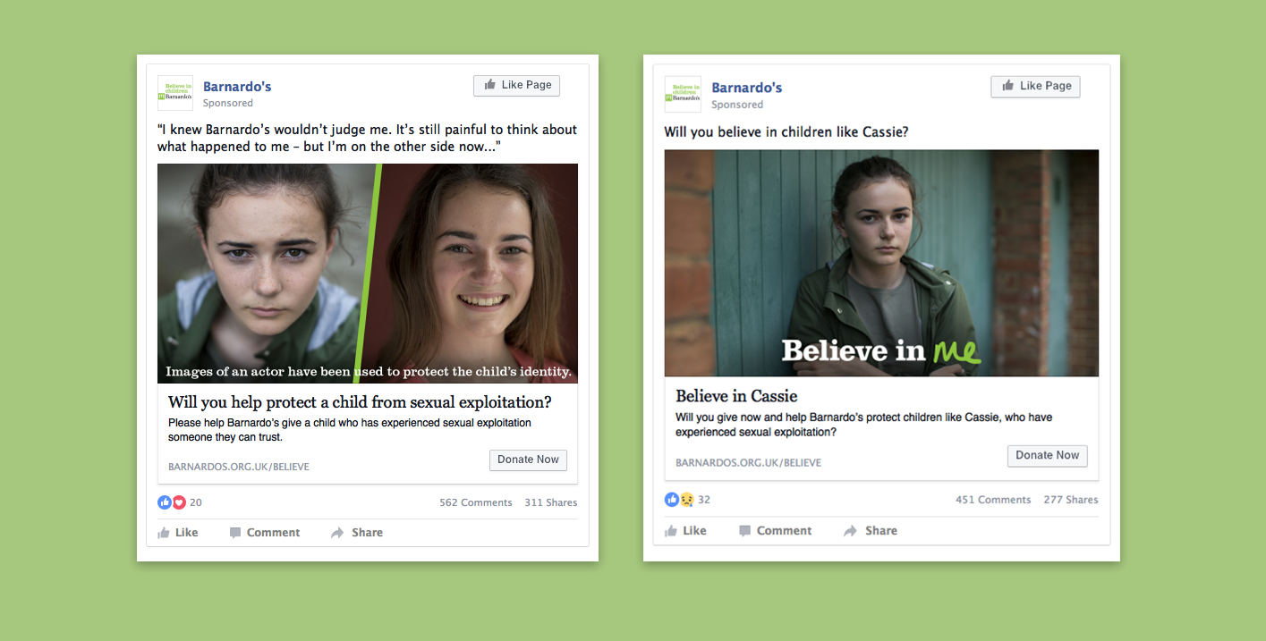Share the left Barnardo's post
The height and width of the screenshot is (641, 1266).
pyautogui.click(x=357, y=533)
